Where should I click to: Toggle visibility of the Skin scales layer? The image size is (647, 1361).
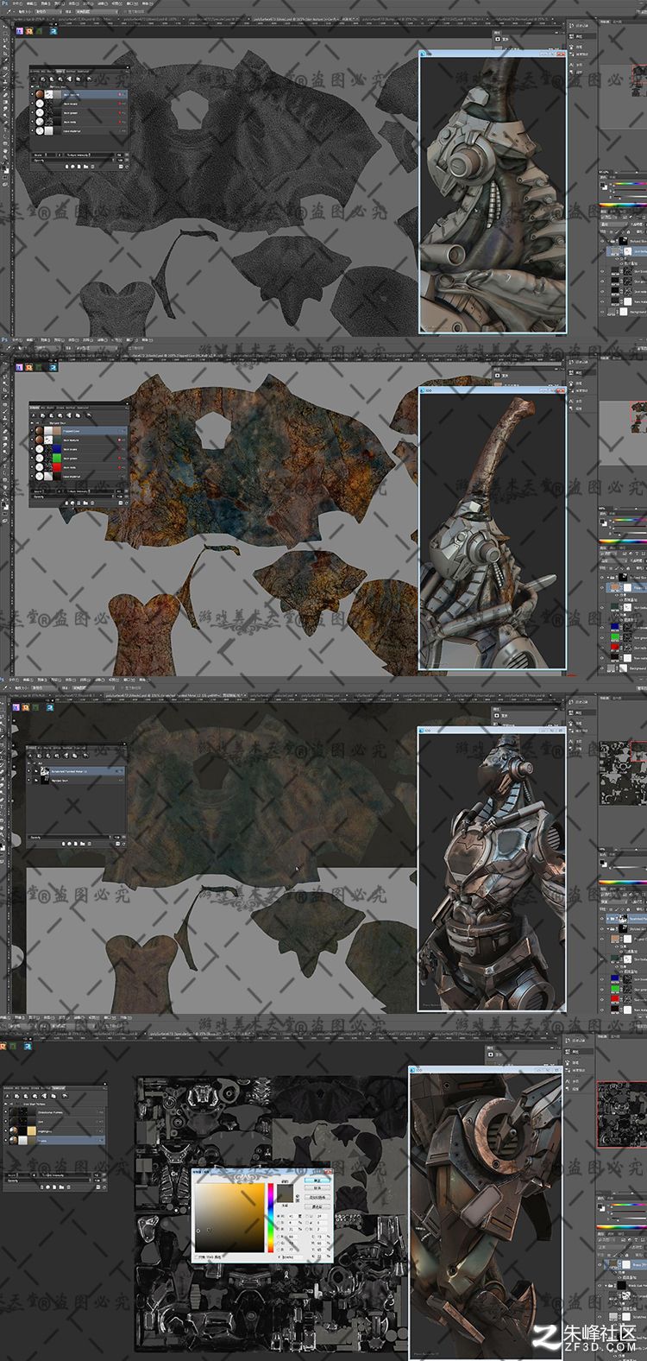click(32, 449)
